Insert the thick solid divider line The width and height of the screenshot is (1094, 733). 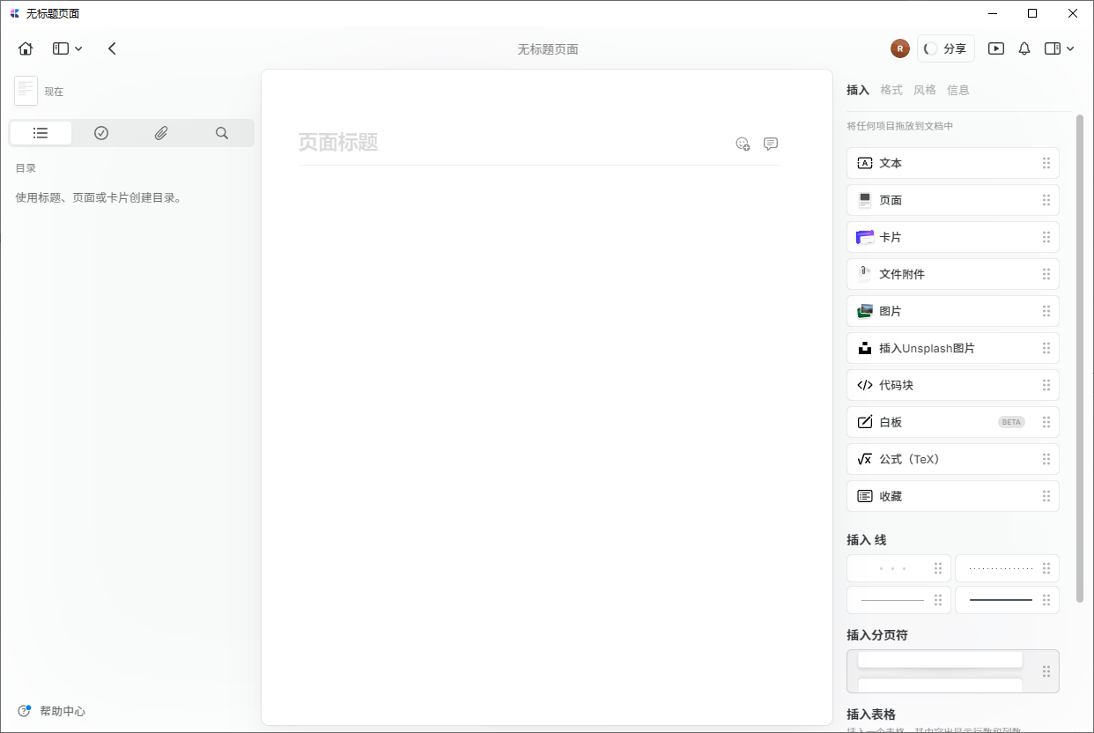tap(1007, 600)
